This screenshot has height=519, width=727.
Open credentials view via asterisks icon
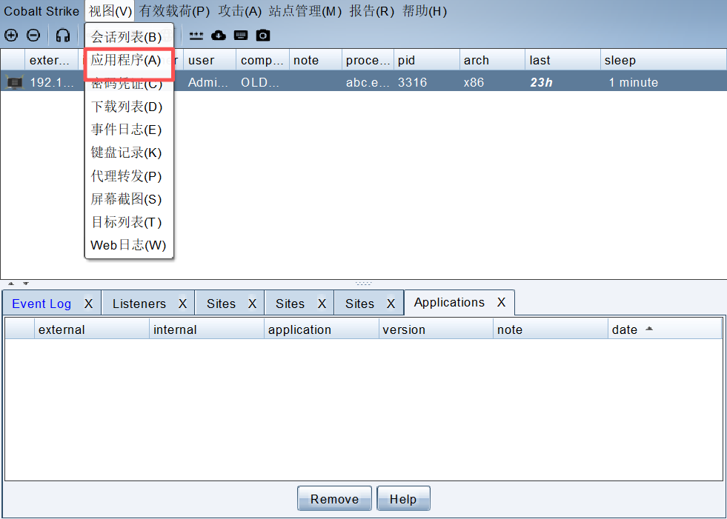(196, 36)
